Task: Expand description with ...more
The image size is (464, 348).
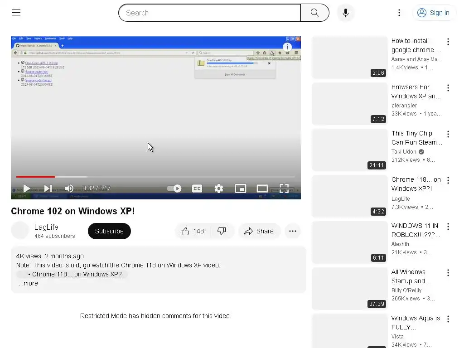Action: pyautogui.click(x=28, y=284)
